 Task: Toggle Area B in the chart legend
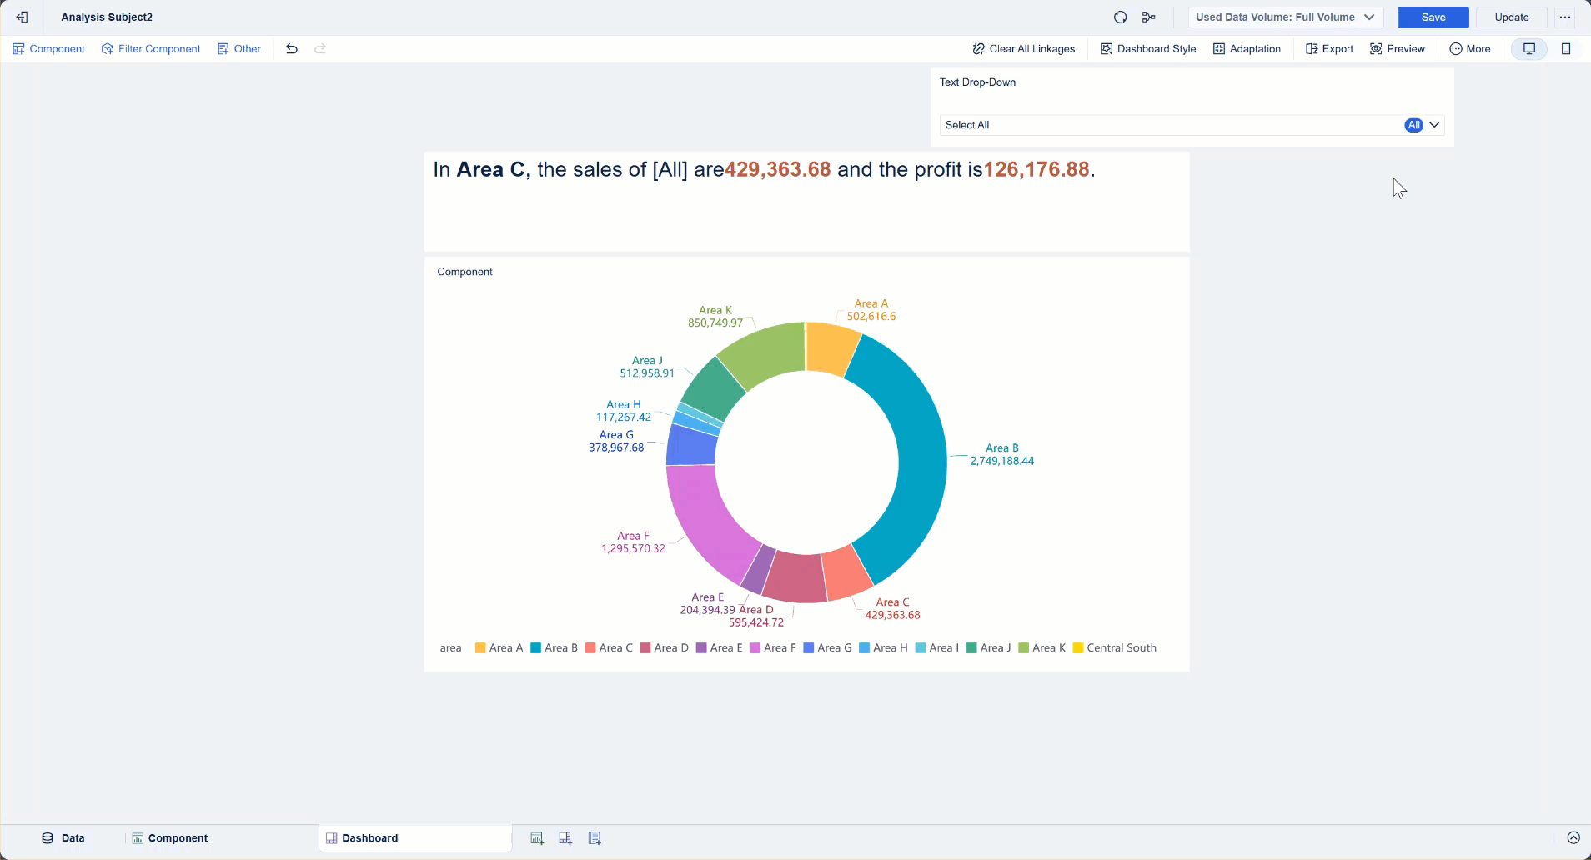(x=554, y=647)
